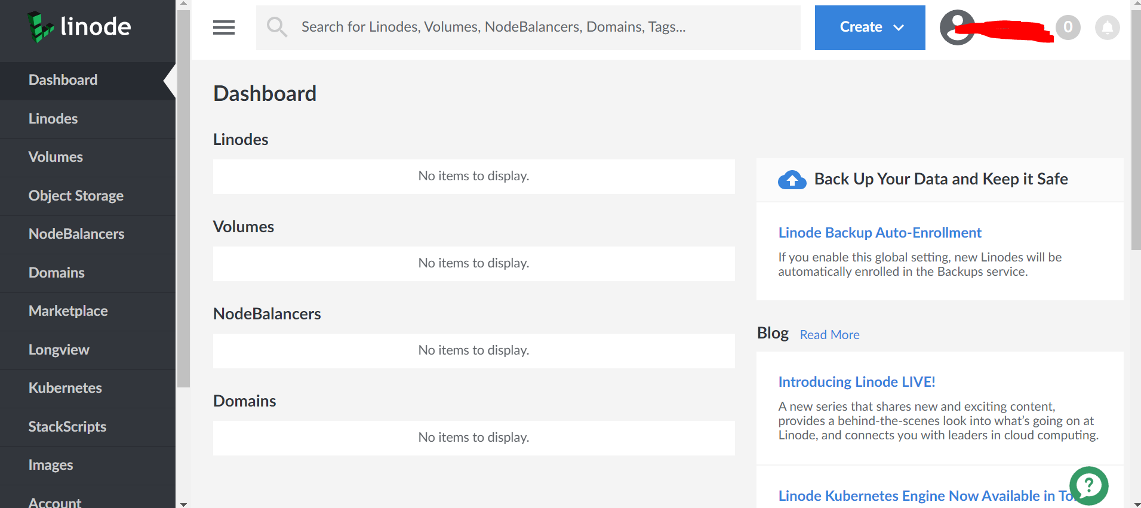The image size is (1141, 508).
Task: Click the search magnifier icon
Action: pos(276,27)
